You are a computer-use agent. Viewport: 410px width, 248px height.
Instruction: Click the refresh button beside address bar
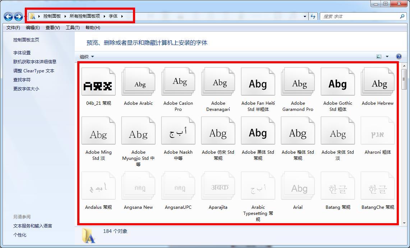[313, 16]
